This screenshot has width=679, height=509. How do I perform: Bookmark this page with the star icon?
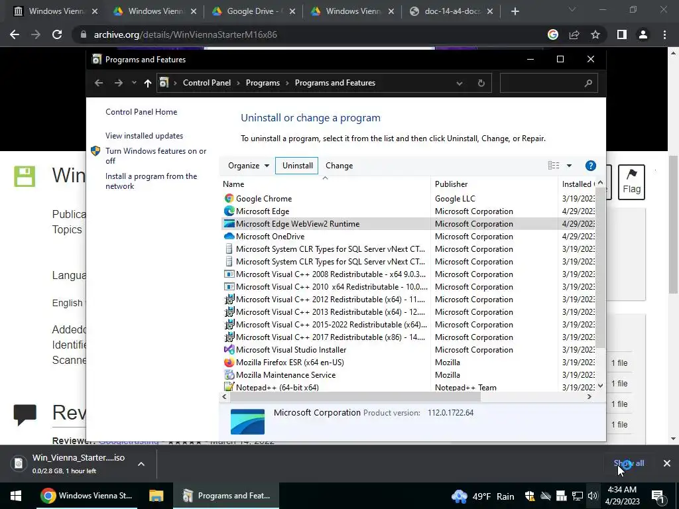(595, 34)
